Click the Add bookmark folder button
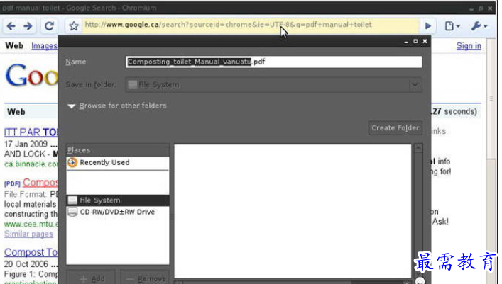 coord(91,278)
